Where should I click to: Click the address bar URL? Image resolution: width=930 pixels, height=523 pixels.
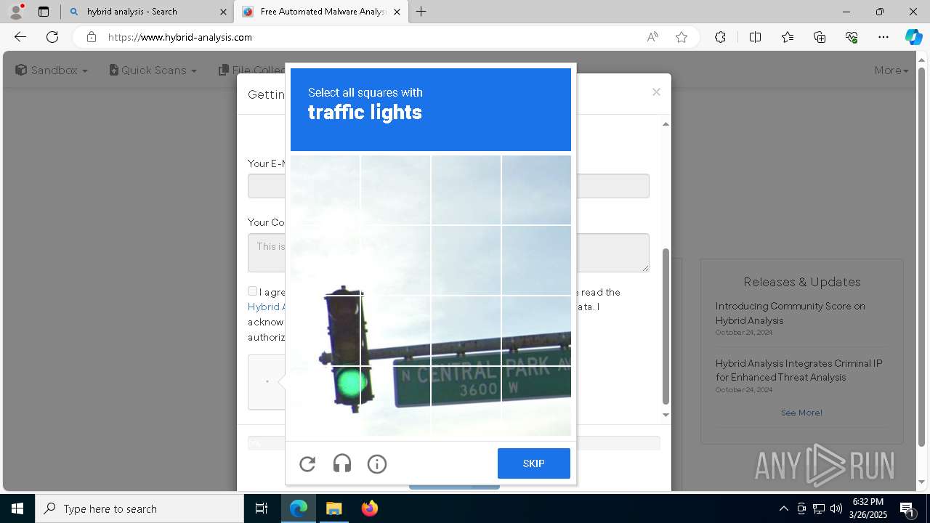pyautogui.click(x=180, y=37)
